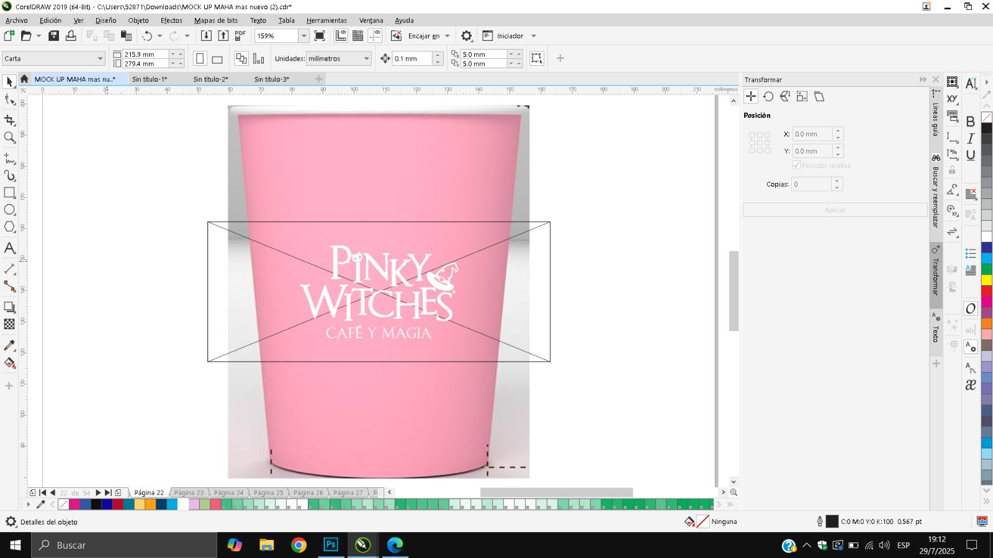Select the Shape edit tool

click(9, 100)
